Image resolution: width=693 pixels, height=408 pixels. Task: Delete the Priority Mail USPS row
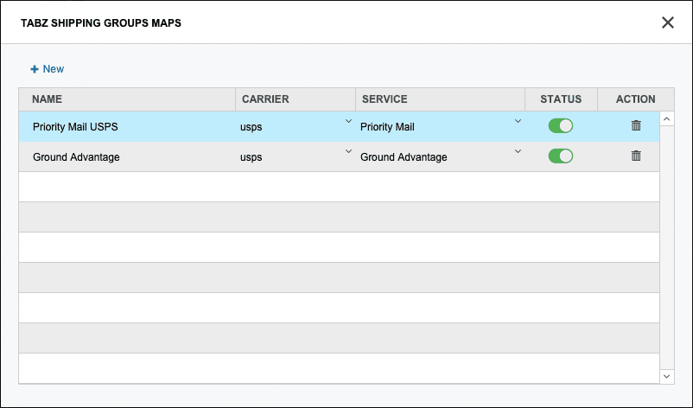[636, 126]
